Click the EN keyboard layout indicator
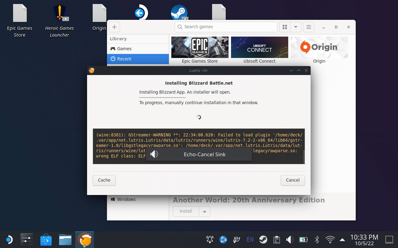Viewport: 398px width, 248px height. click(250, 239)
